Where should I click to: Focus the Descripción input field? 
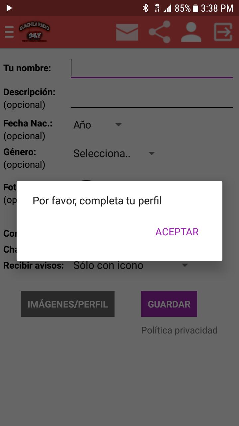152,99
